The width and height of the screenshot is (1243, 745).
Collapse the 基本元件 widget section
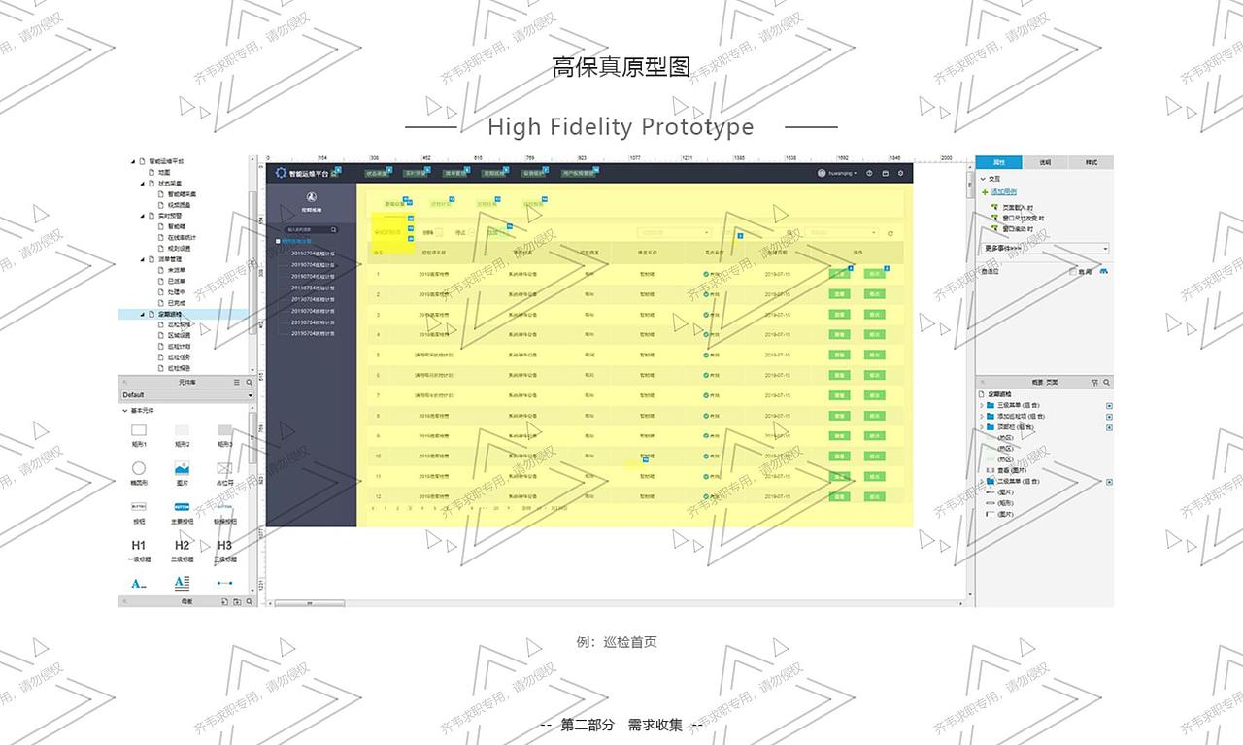(124, 411)
